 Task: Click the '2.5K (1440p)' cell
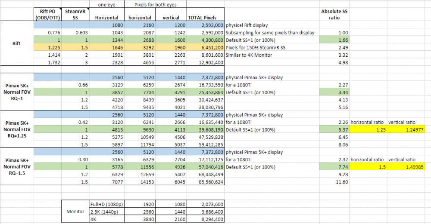(106, 212)
